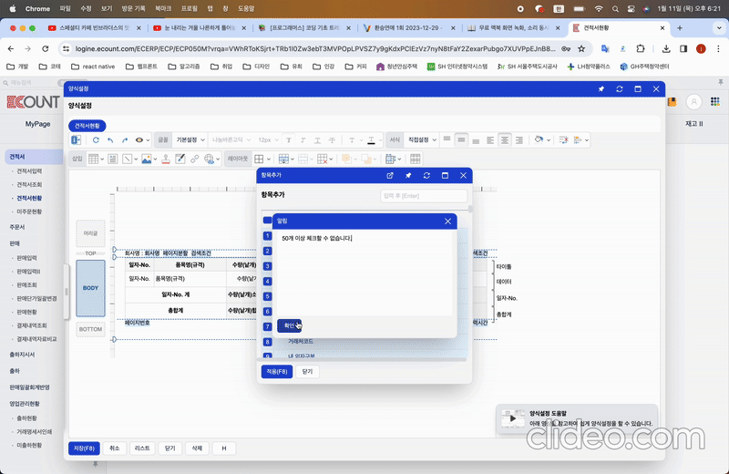Open the 리스트 button in 양식설정
This screenshot has height=474, width=729.
(142, 448)
